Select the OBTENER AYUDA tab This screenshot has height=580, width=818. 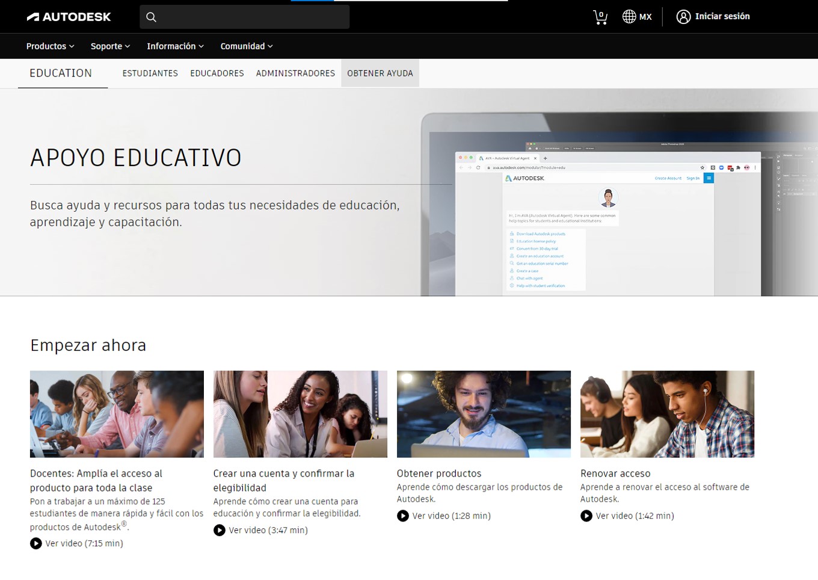pos(380,73)
